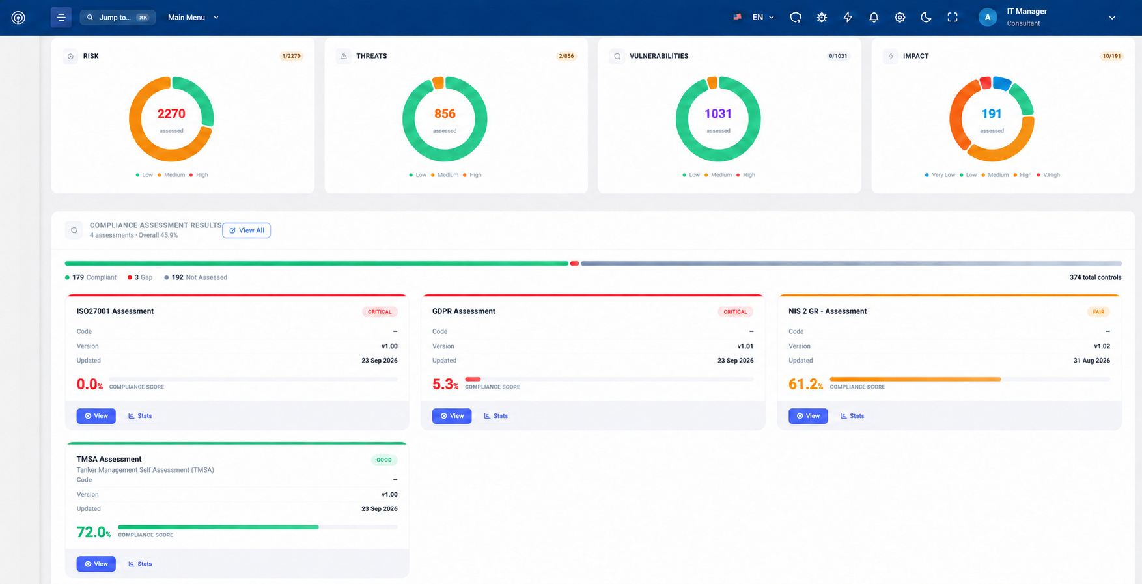1142x584 pixels.
Task: Click the GDPR compliance score bar
Action: [x=609, y=379]
